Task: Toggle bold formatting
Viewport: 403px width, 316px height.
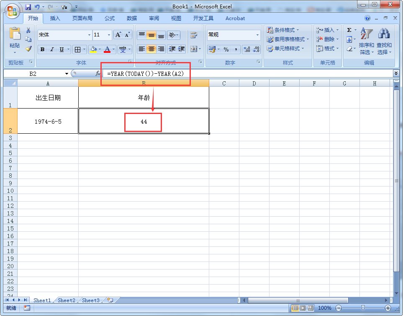Action: point(42,49)
